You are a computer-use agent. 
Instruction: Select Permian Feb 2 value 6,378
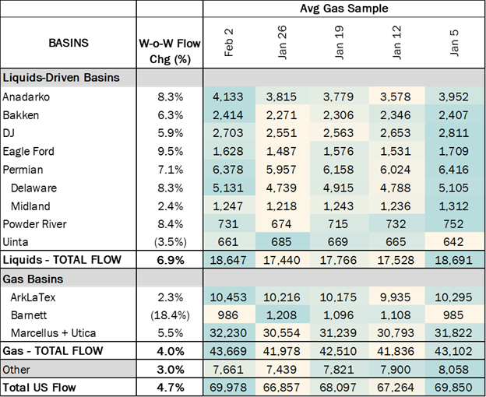pyautogui.click(x=228, y=170)
